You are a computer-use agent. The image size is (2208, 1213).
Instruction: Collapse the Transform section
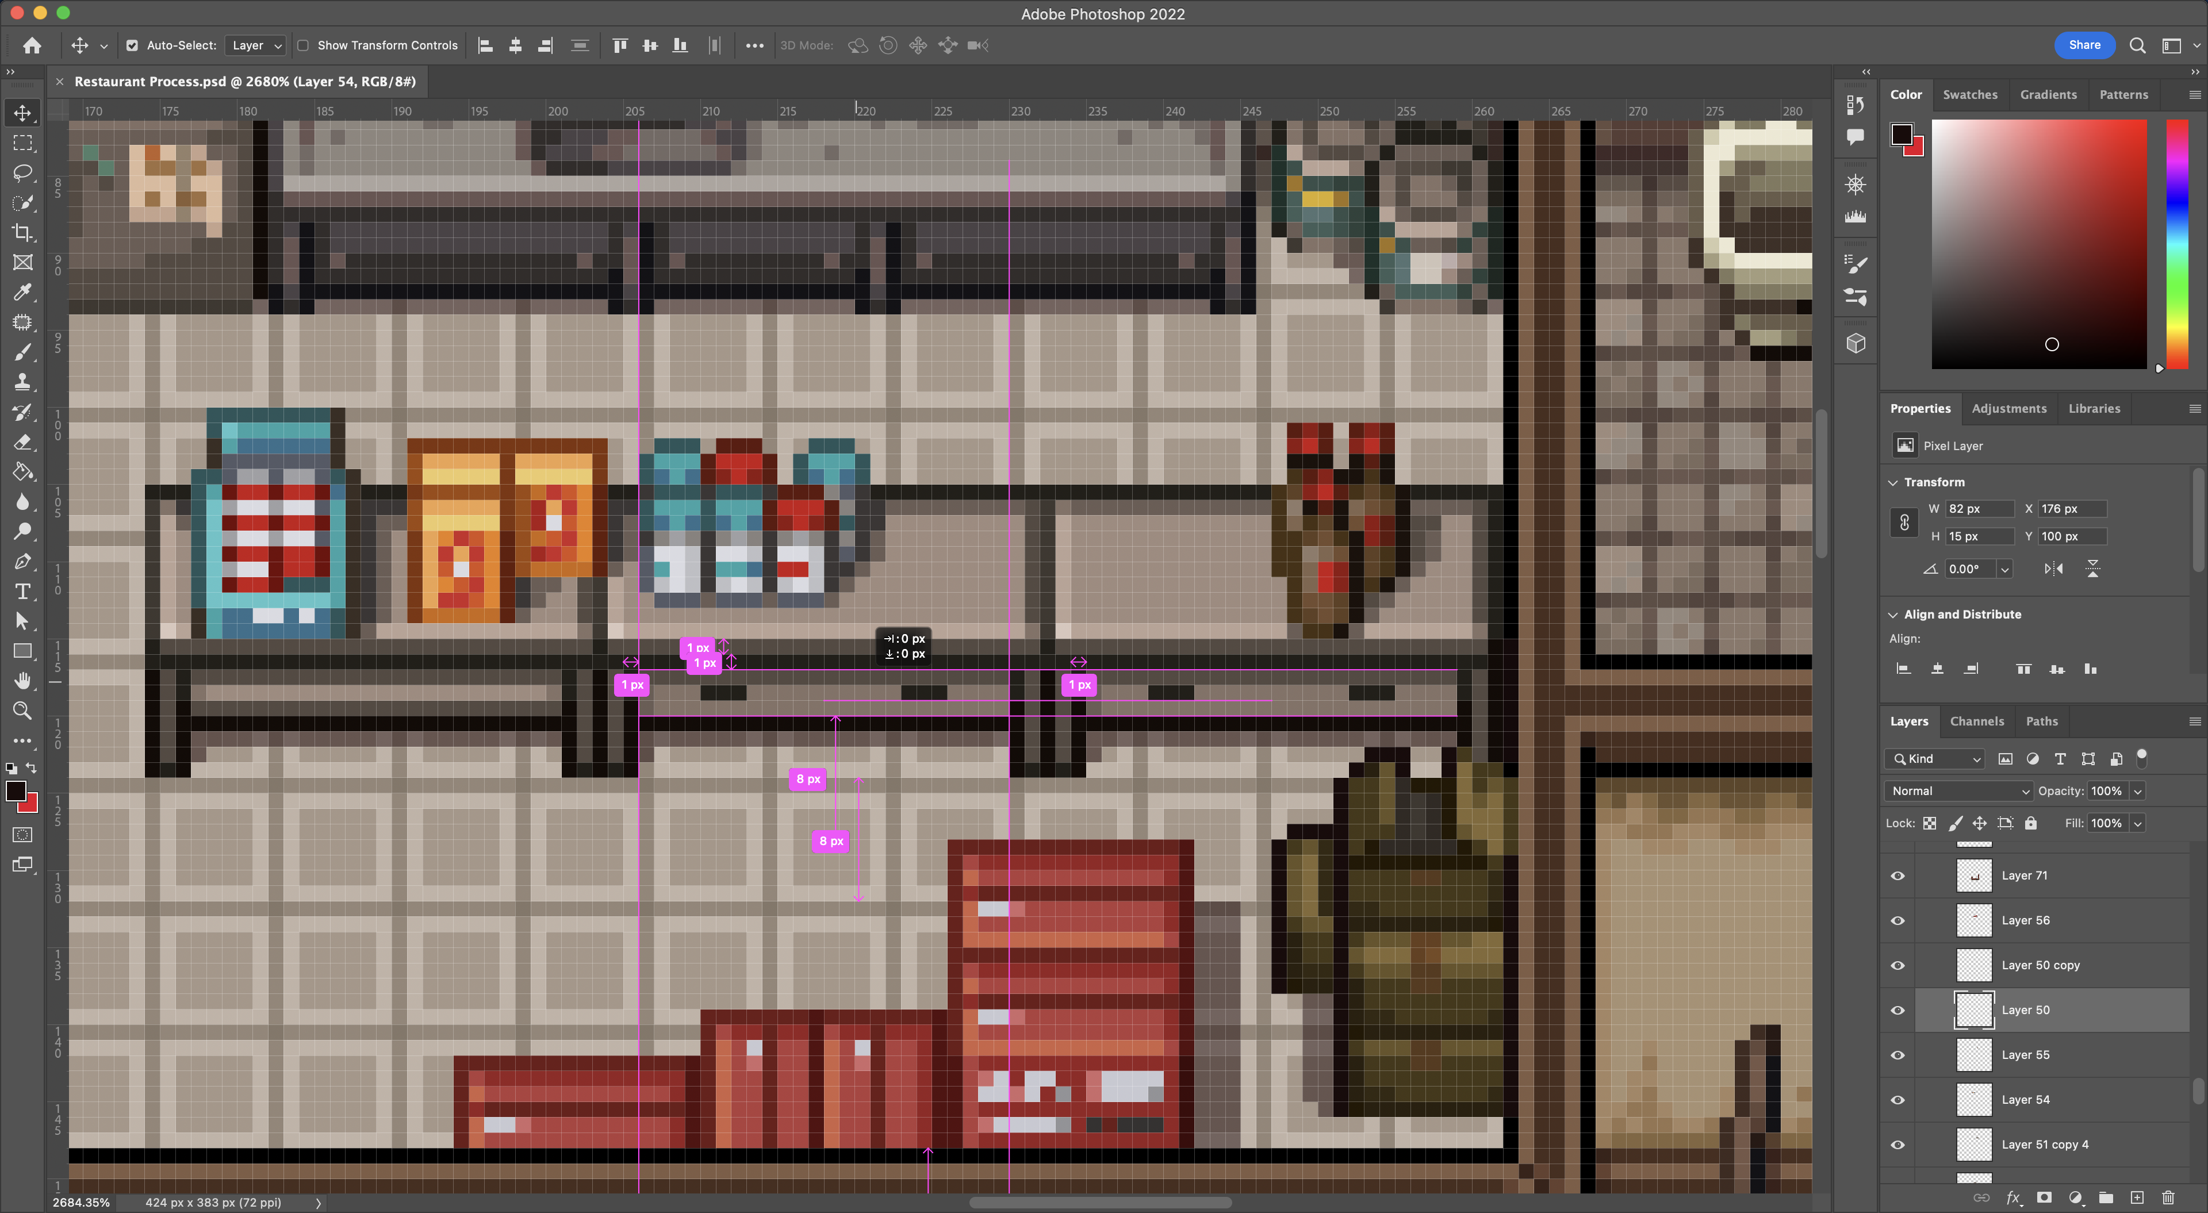pyautogui.click(x=1893, y=483)
